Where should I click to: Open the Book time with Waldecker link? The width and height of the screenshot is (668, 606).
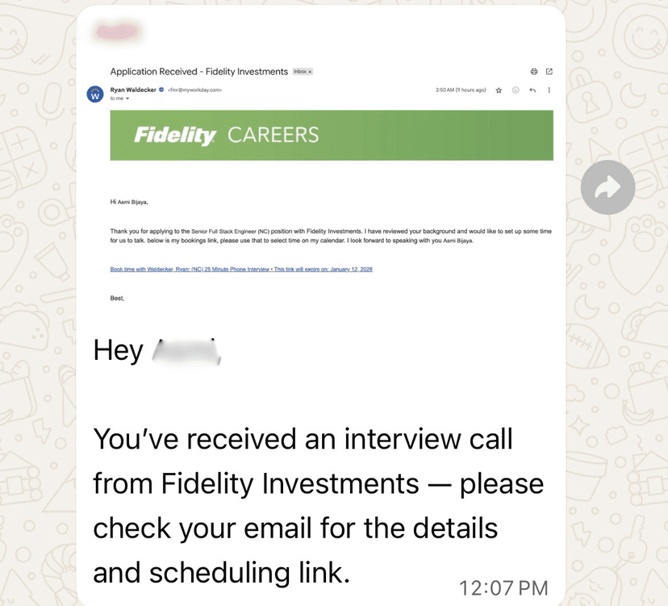241,269
